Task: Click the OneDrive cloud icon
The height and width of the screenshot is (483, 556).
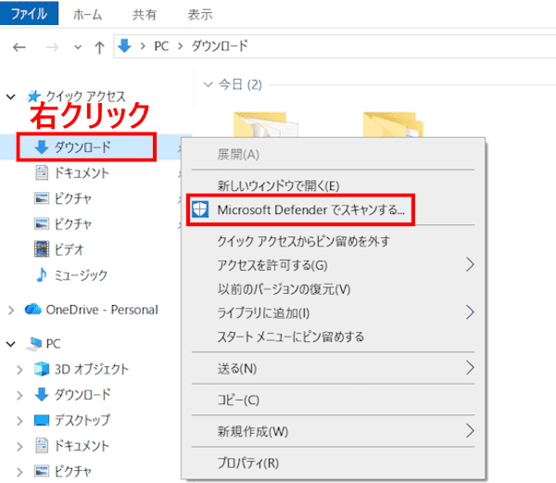Action: click(33, 310)
